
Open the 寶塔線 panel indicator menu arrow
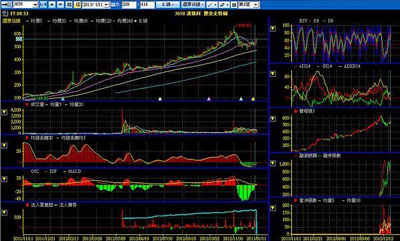click(x=273, y=119)
